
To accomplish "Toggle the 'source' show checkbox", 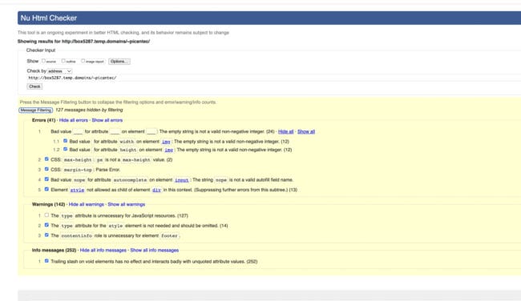I will point(43,61).
